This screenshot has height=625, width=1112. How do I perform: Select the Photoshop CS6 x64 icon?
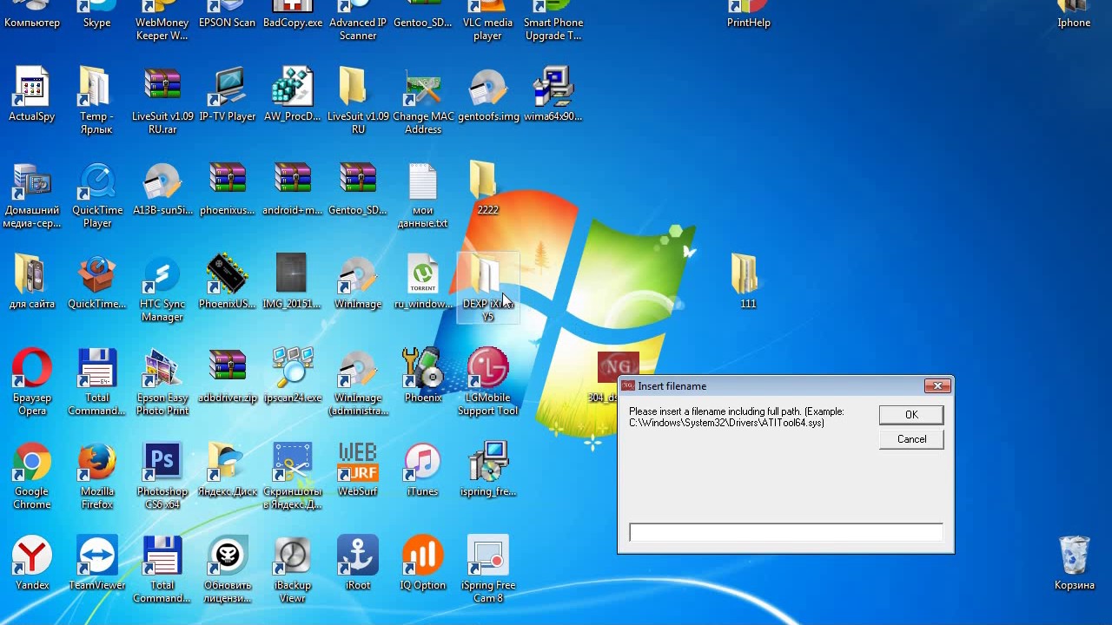pyautogui.click(x=162, y=476)
